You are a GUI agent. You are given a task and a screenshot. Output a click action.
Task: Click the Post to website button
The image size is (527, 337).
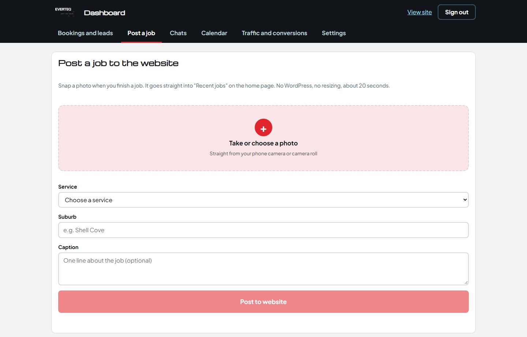[x=263, y=302]
